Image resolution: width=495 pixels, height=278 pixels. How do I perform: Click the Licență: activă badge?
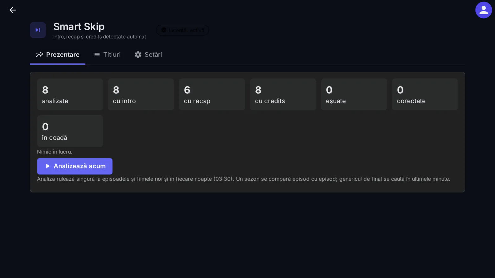[183, 30]
